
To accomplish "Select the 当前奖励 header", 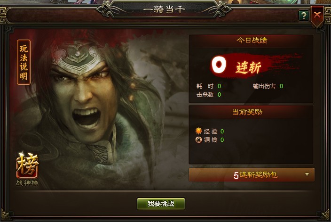I will pyautogui.click(x=247, y=112).
